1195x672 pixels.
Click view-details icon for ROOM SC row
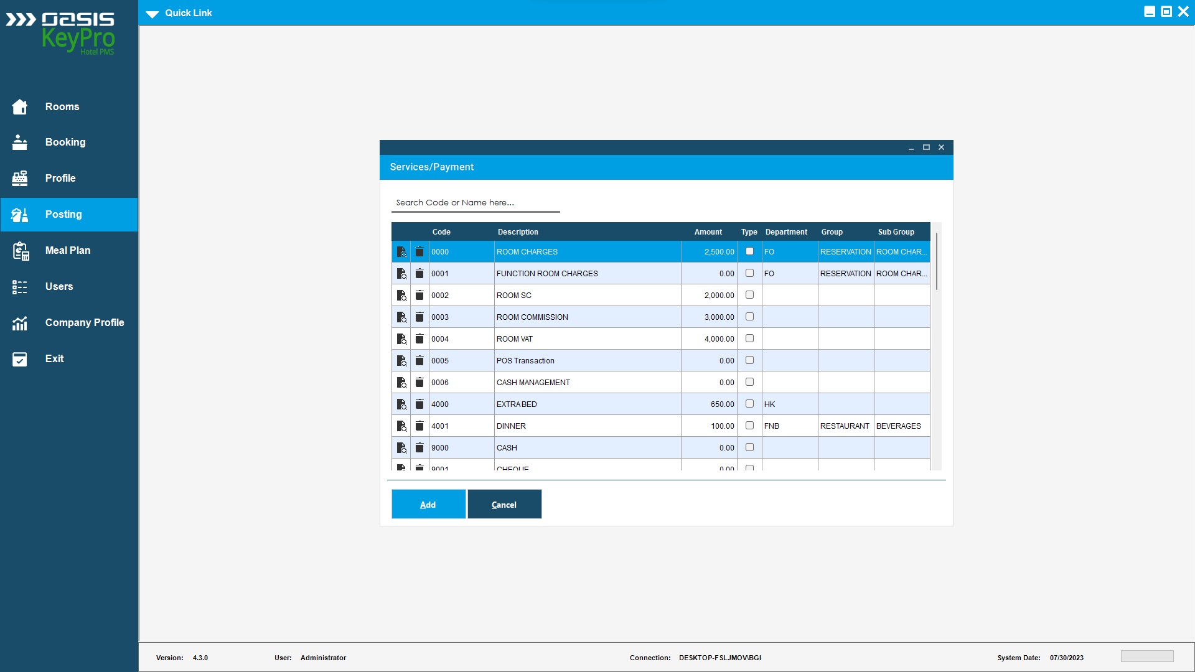coord(401,296)
